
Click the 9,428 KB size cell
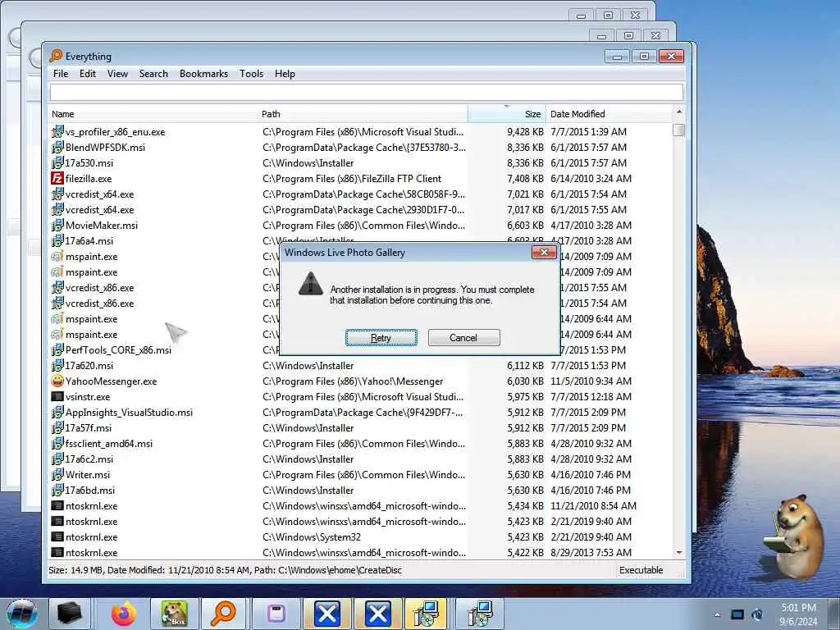coord(525,132)
